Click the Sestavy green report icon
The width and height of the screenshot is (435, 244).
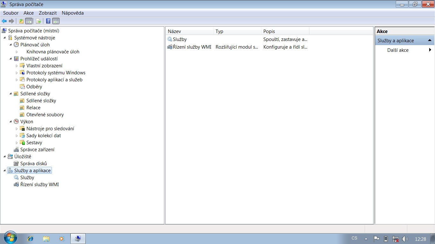pos(22,143)
